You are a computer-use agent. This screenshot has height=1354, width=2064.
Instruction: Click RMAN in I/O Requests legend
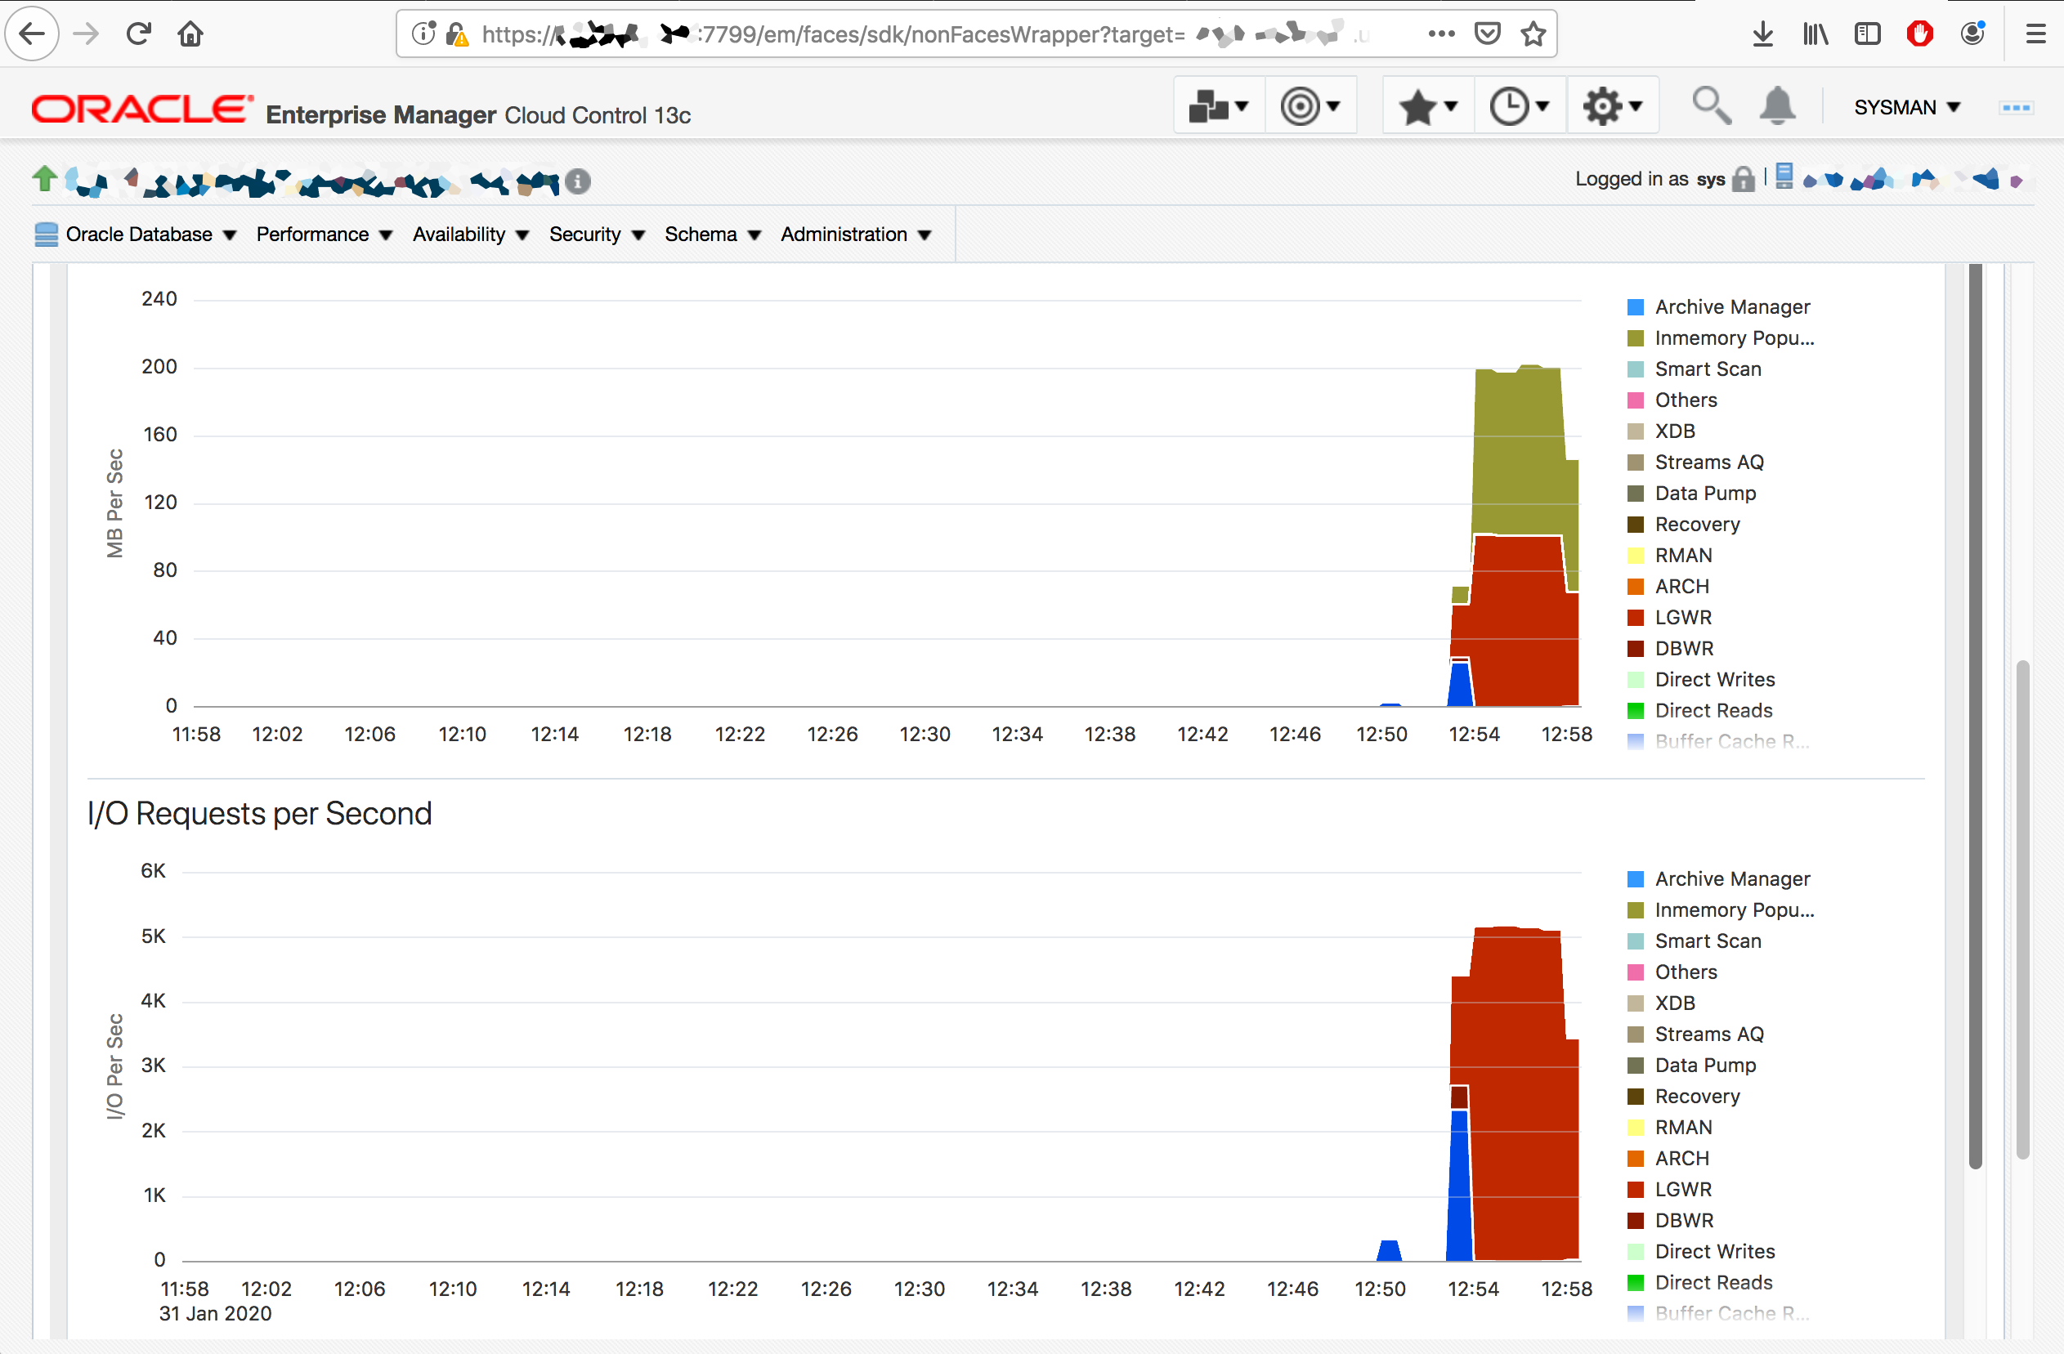coord(1669,1128)
